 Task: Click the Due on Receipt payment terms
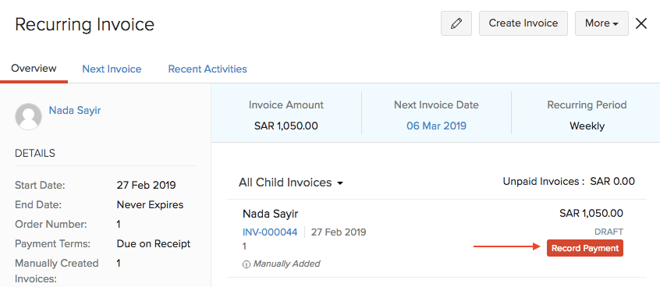[x=154, y=243]
